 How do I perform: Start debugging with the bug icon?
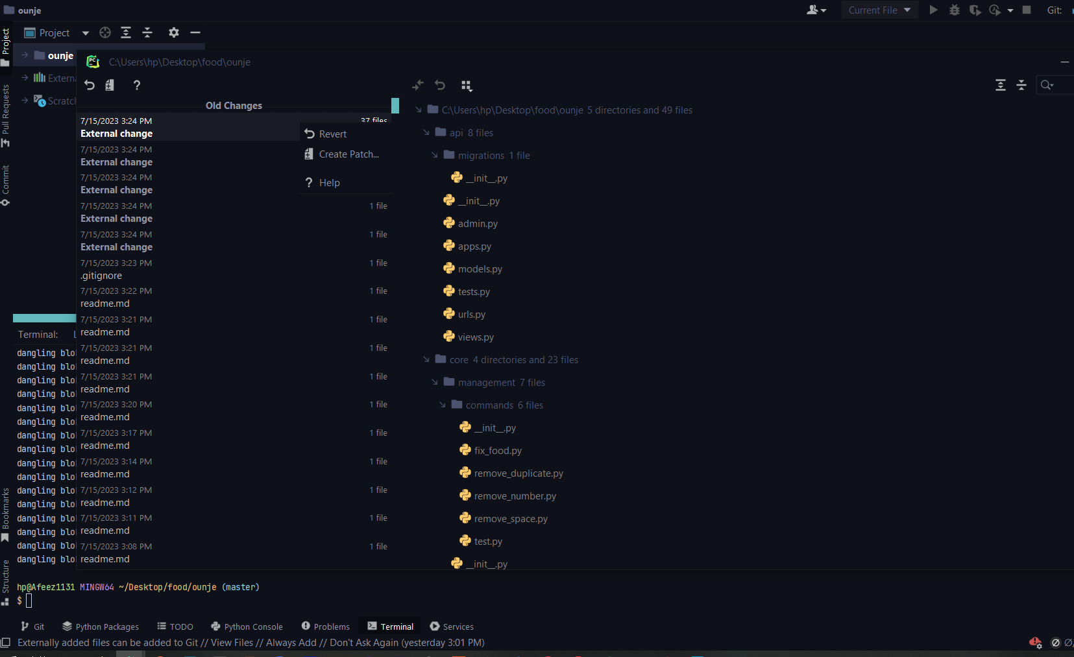(955, 10)
